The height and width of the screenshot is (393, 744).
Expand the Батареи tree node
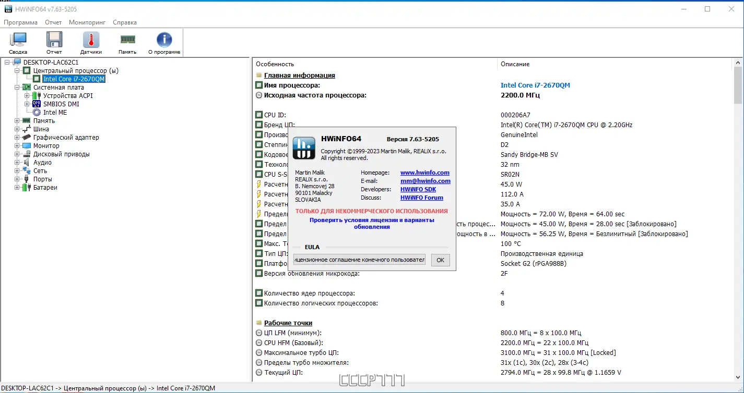pyautogui.click(x=17, y=188)
